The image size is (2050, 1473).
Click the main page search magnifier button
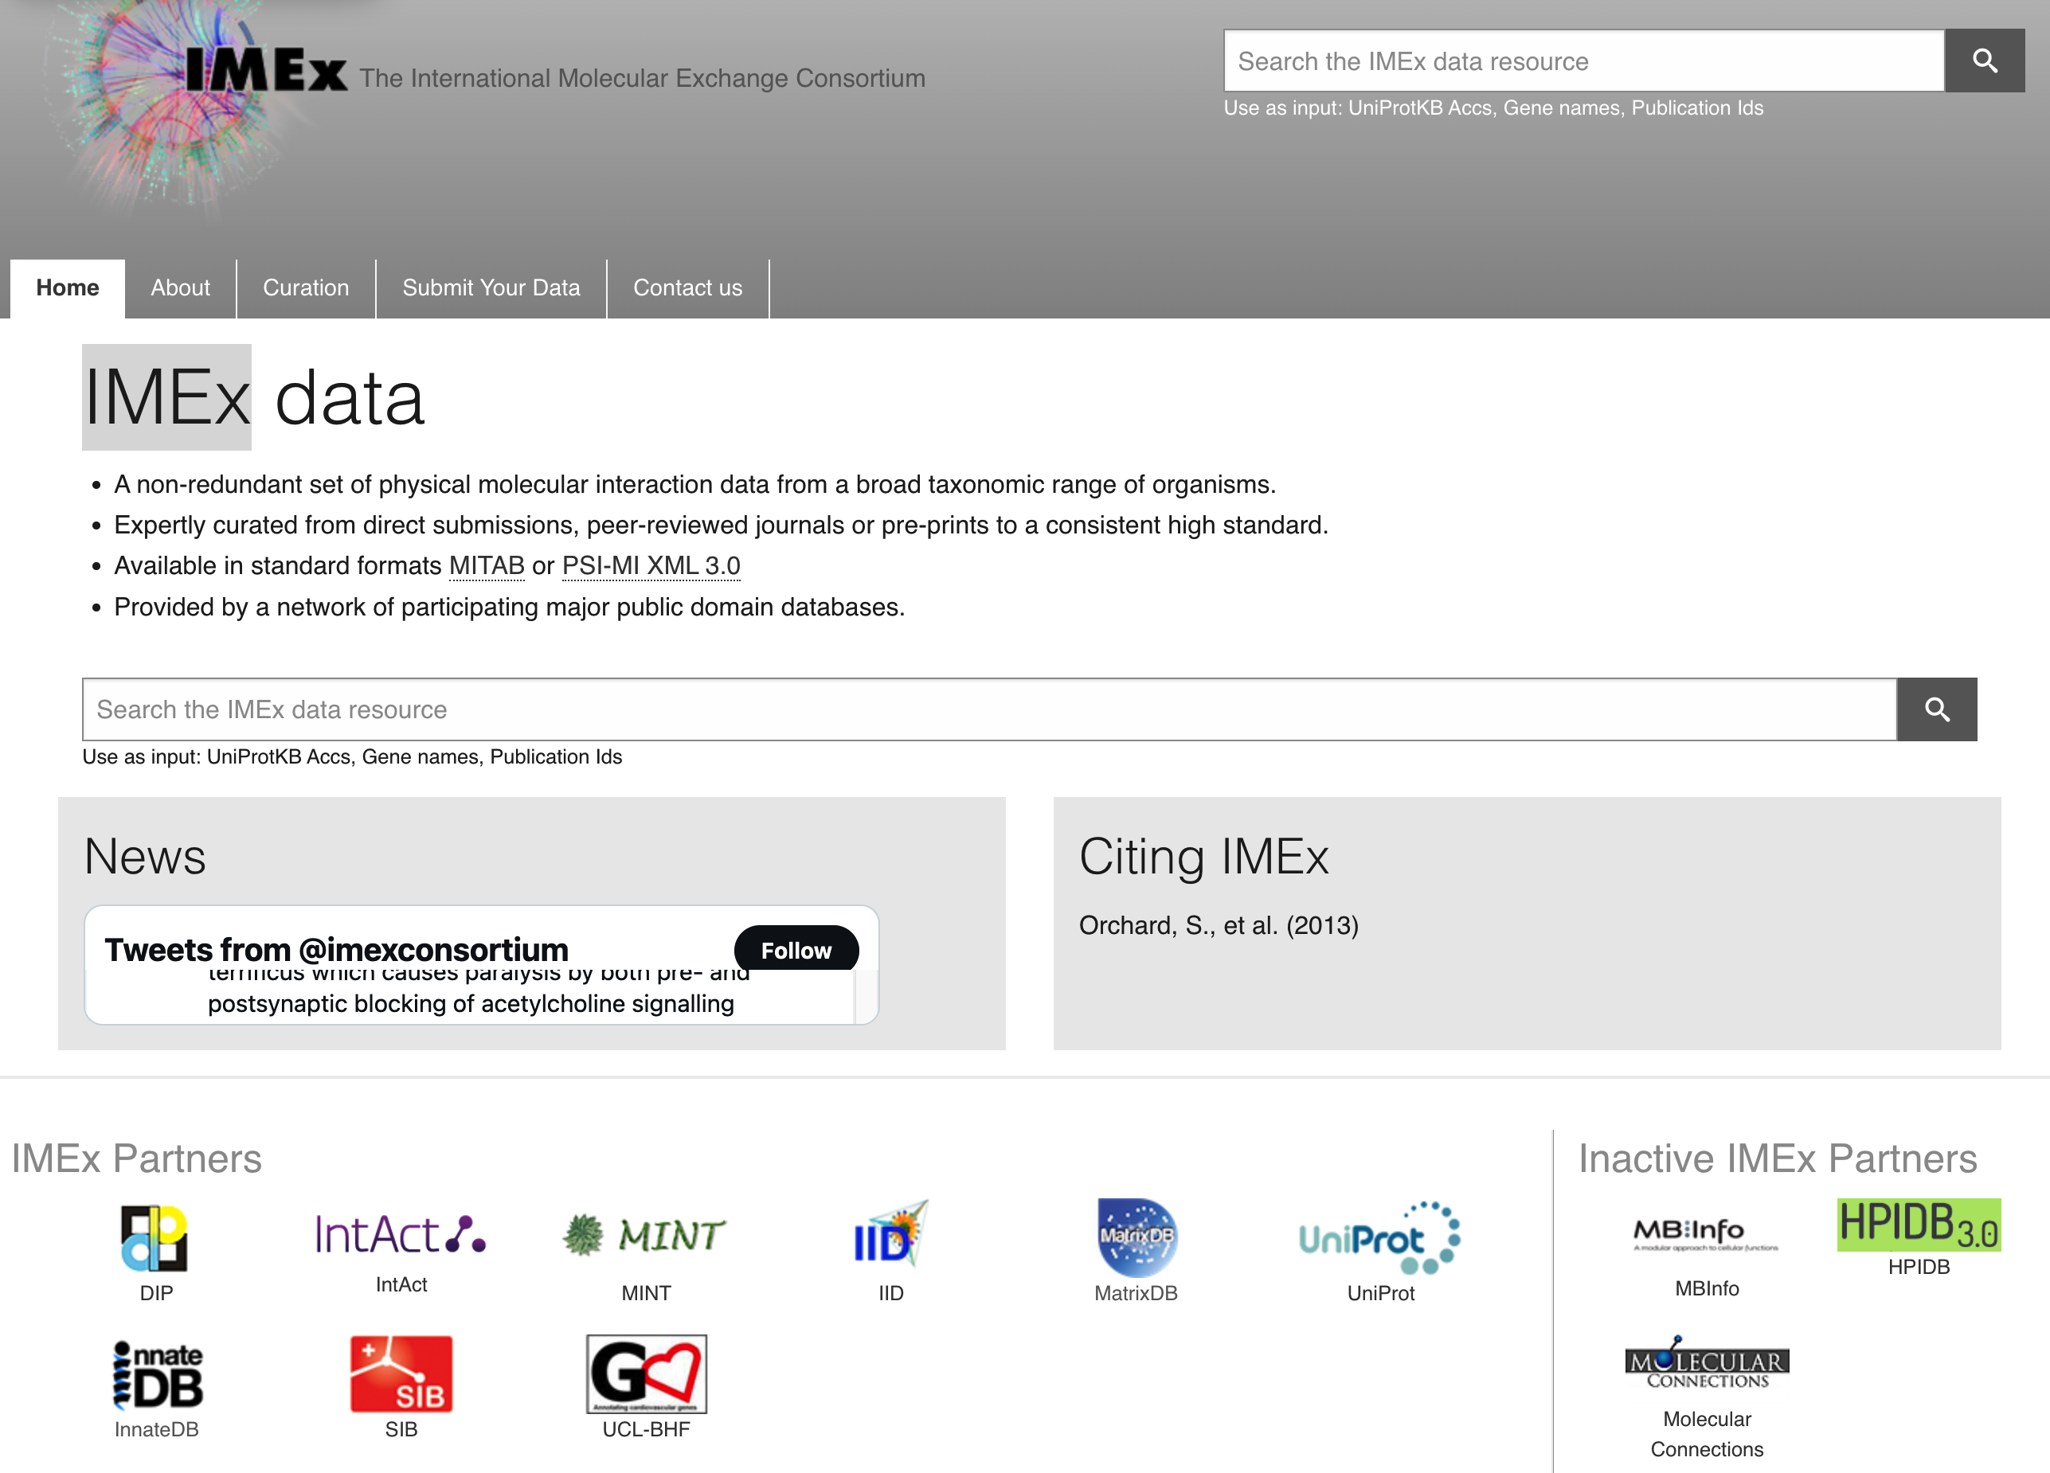point(1936,709)
